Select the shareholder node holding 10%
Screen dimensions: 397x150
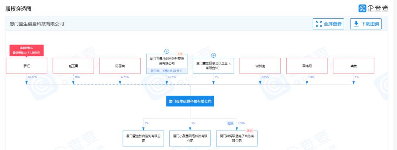tap(73, 66)
